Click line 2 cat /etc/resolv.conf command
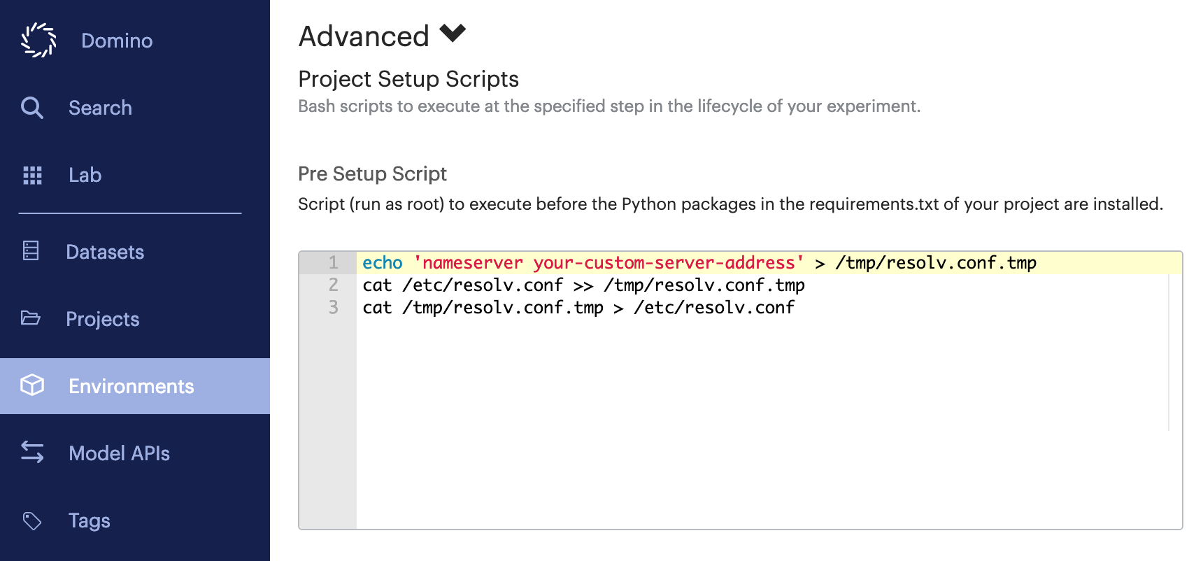 click(x=583, y=285)
